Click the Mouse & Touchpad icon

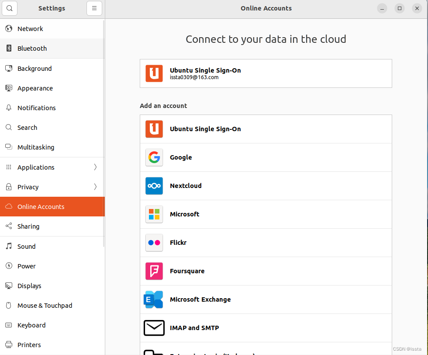pos(9,305)
